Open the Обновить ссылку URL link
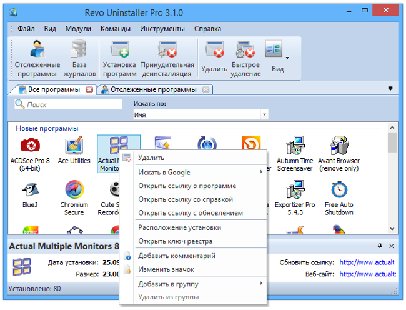Viewport: 406px width, 310px height. (x=367, y=262)
